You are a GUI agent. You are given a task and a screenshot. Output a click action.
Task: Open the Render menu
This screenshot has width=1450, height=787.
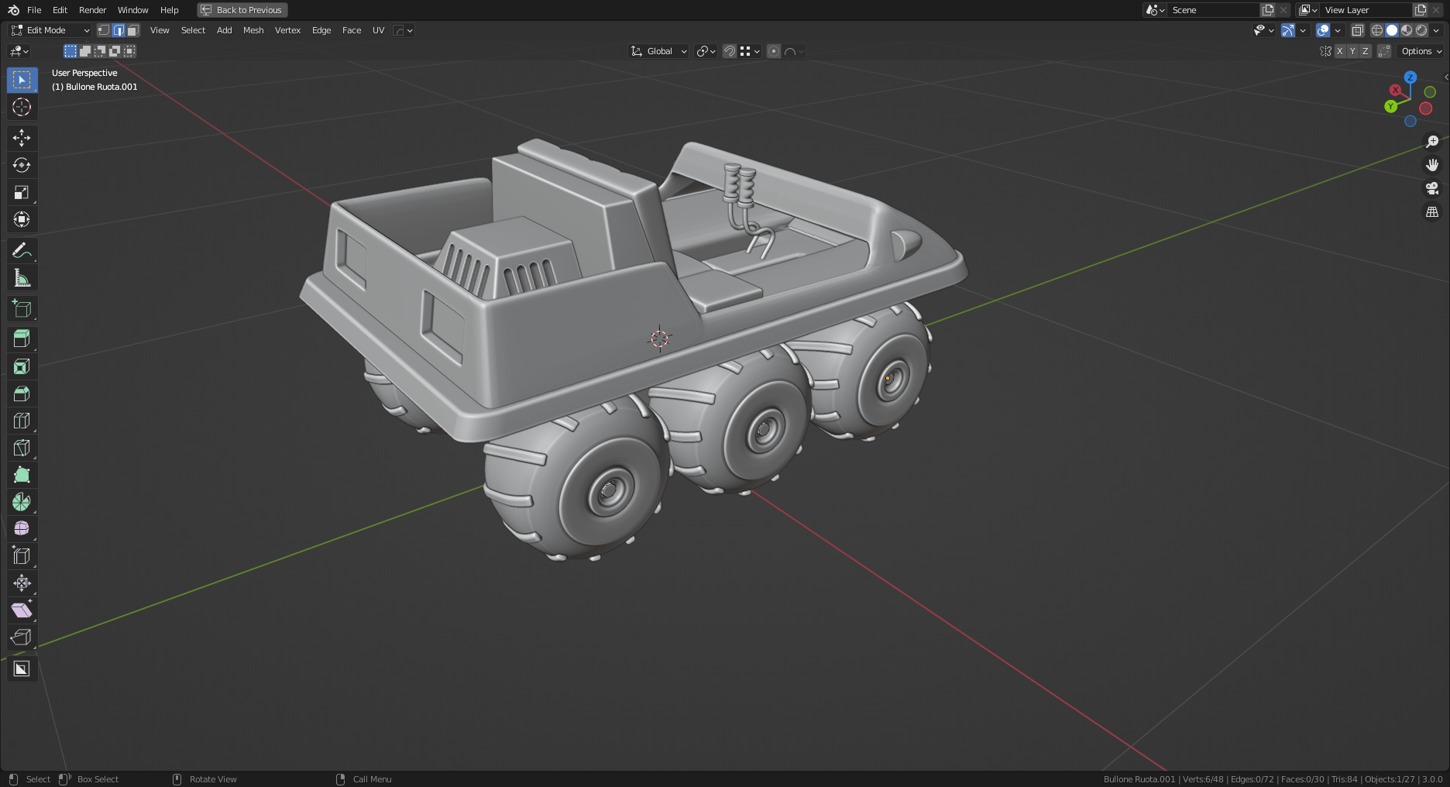92,10
